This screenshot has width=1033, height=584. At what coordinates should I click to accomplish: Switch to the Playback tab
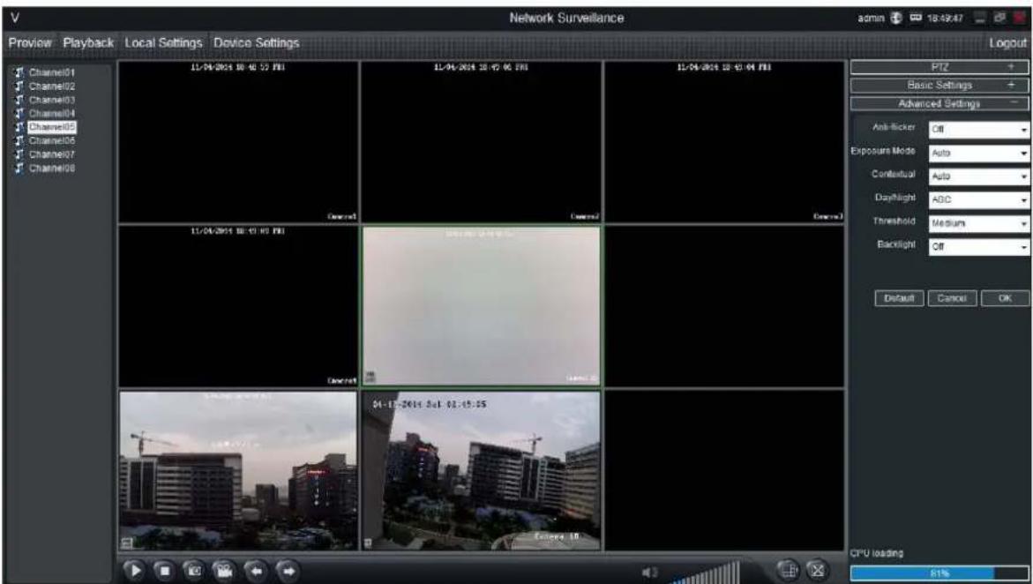coord(88,43)
